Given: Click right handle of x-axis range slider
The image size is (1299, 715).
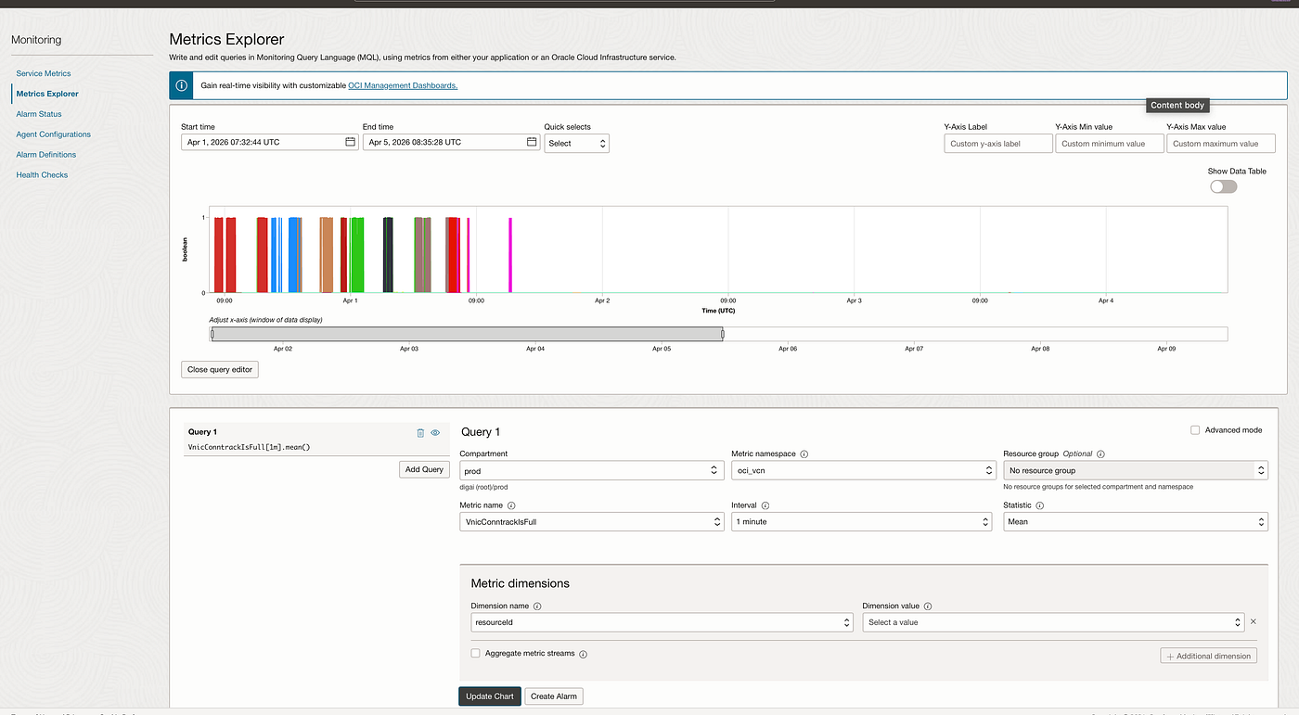Looking at the screenshot, I should point(722,334).
